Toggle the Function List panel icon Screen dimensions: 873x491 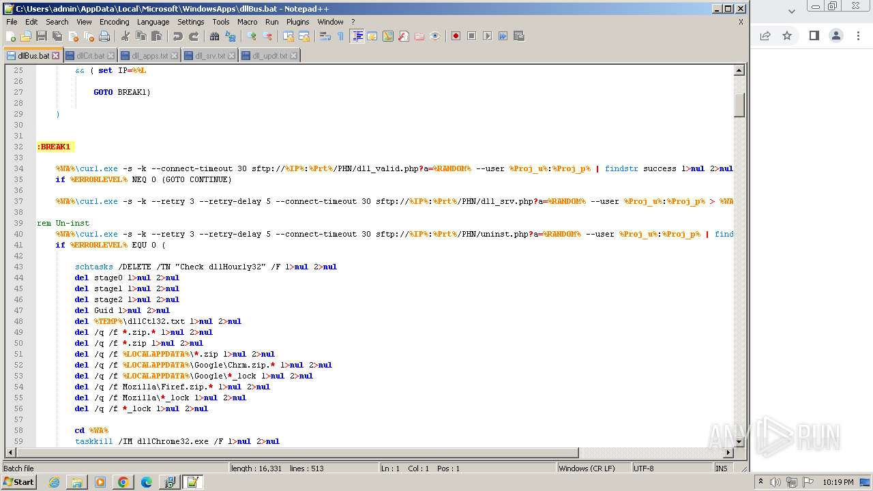(x=404, y=36)
